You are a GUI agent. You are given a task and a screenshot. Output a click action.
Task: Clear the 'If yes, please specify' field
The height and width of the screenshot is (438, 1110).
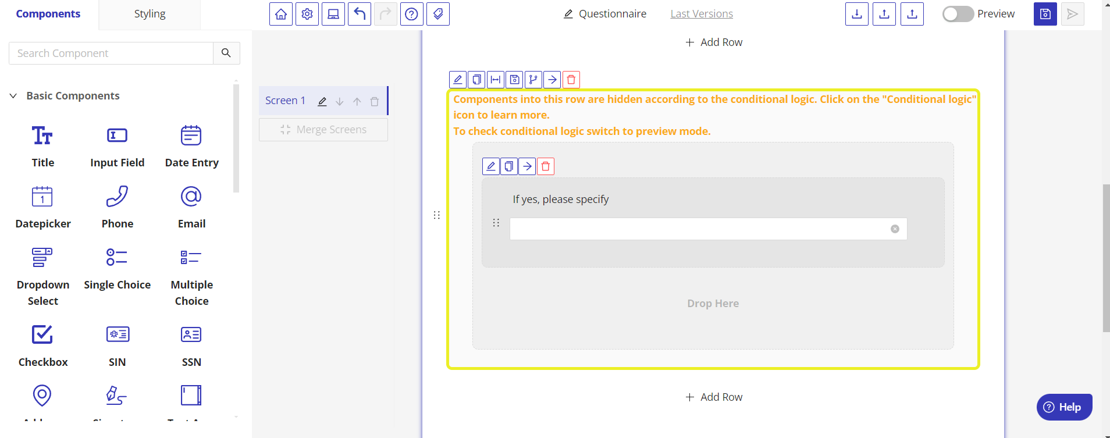[x=895, y=229]
